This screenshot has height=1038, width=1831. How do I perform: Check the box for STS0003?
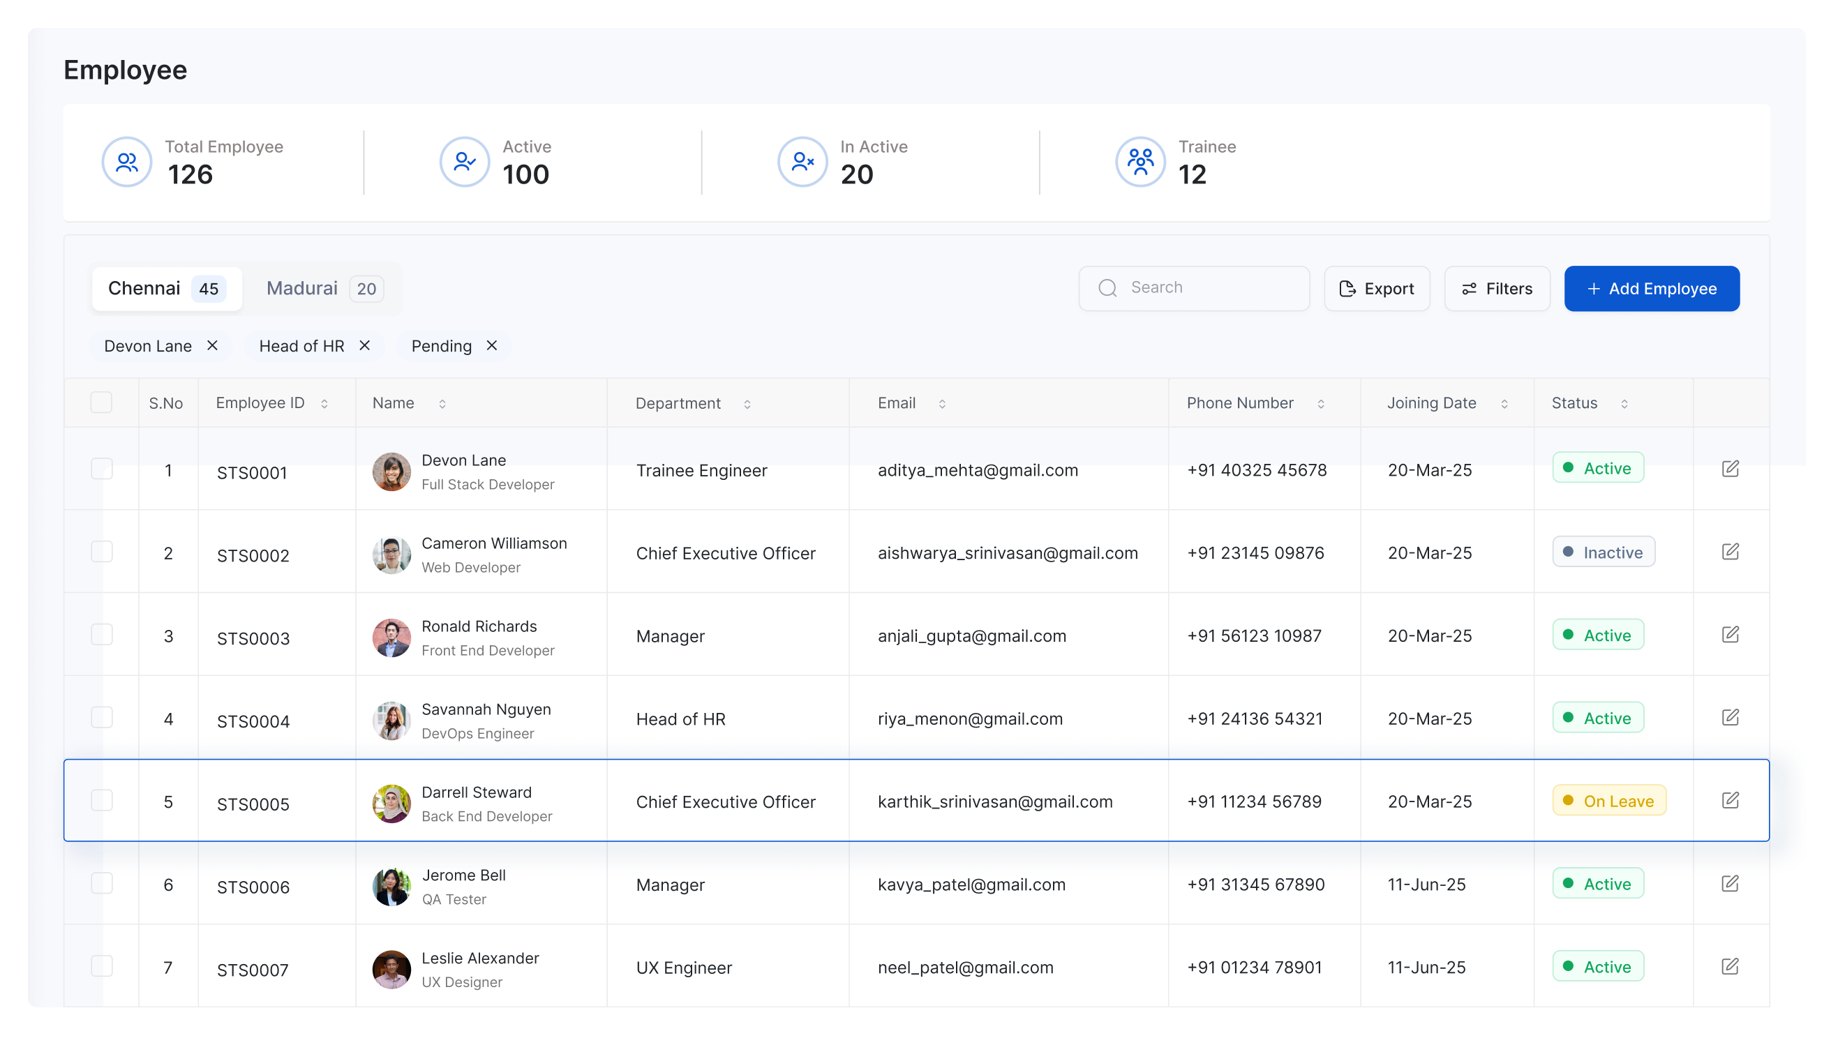pos(101,635)
